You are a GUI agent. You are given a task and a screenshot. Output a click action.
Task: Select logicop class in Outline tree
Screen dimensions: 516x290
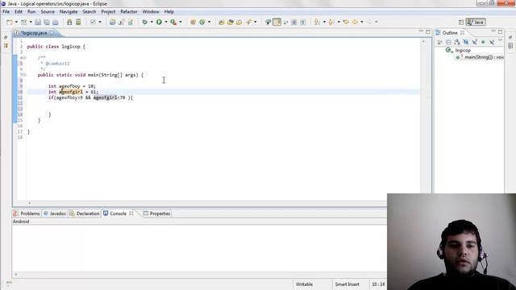click(463, 50)
